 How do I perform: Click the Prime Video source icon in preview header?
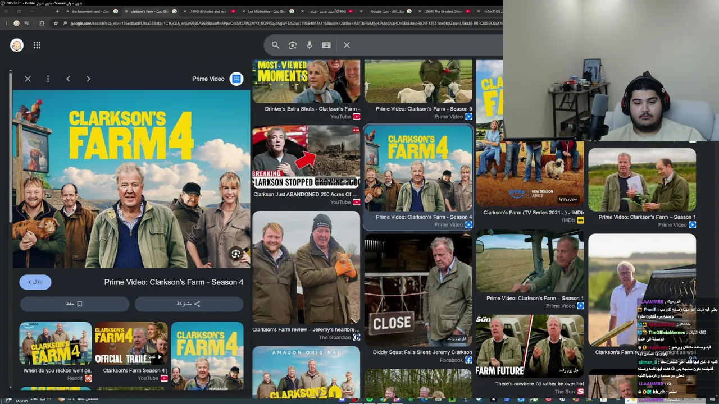(236, 79)
